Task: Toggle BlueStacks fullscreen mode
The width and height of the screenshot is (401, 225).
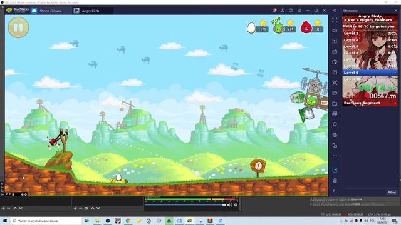Action: (x=335, y=21)
